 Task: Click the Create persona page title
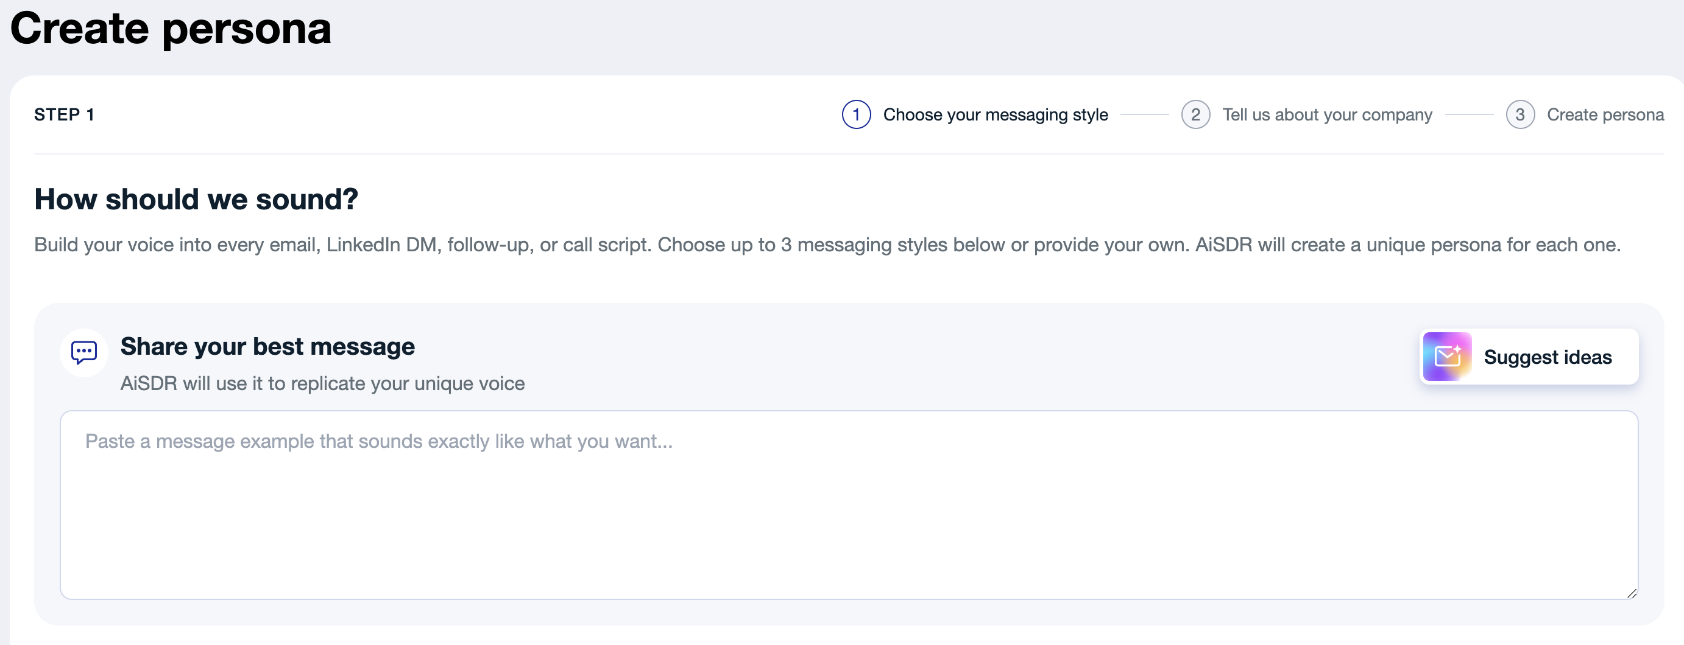(x=171, y=29)
